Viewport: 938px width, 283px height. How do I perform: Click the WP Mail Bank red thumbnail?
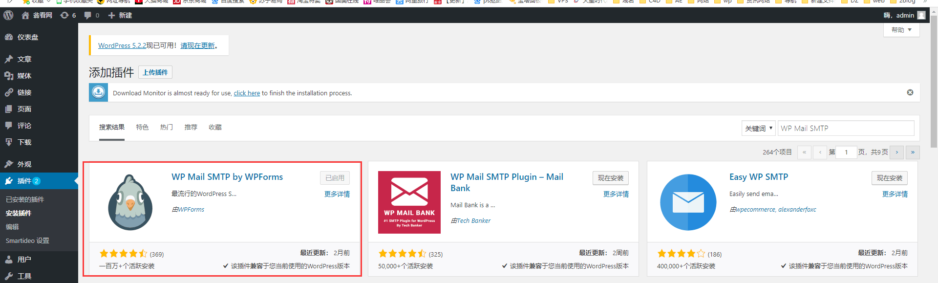(x=409, y=202)
